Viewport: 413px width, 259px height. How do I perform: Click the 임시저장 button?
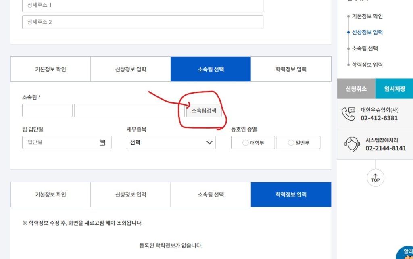coord(394,89)
